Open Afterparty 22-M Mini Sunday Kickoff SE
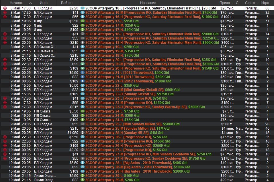274x182 pixels. [x=132, y=90]
